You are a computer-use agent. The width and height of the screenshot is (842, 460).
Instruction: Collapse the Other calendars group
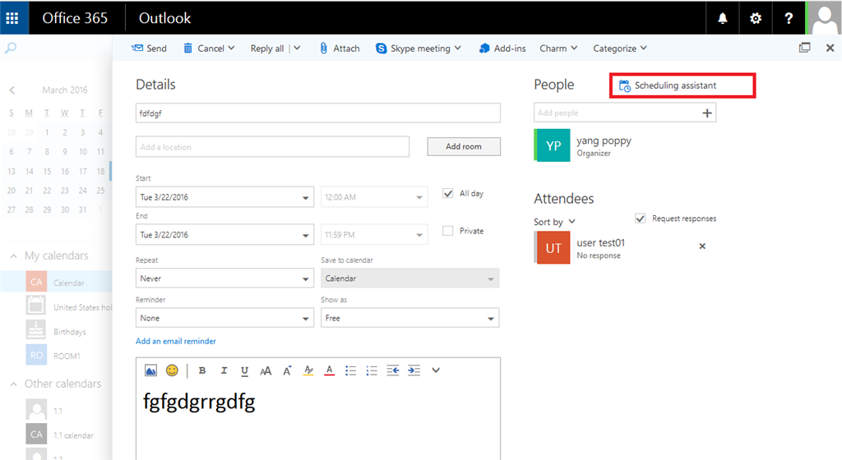coord(14,384)
